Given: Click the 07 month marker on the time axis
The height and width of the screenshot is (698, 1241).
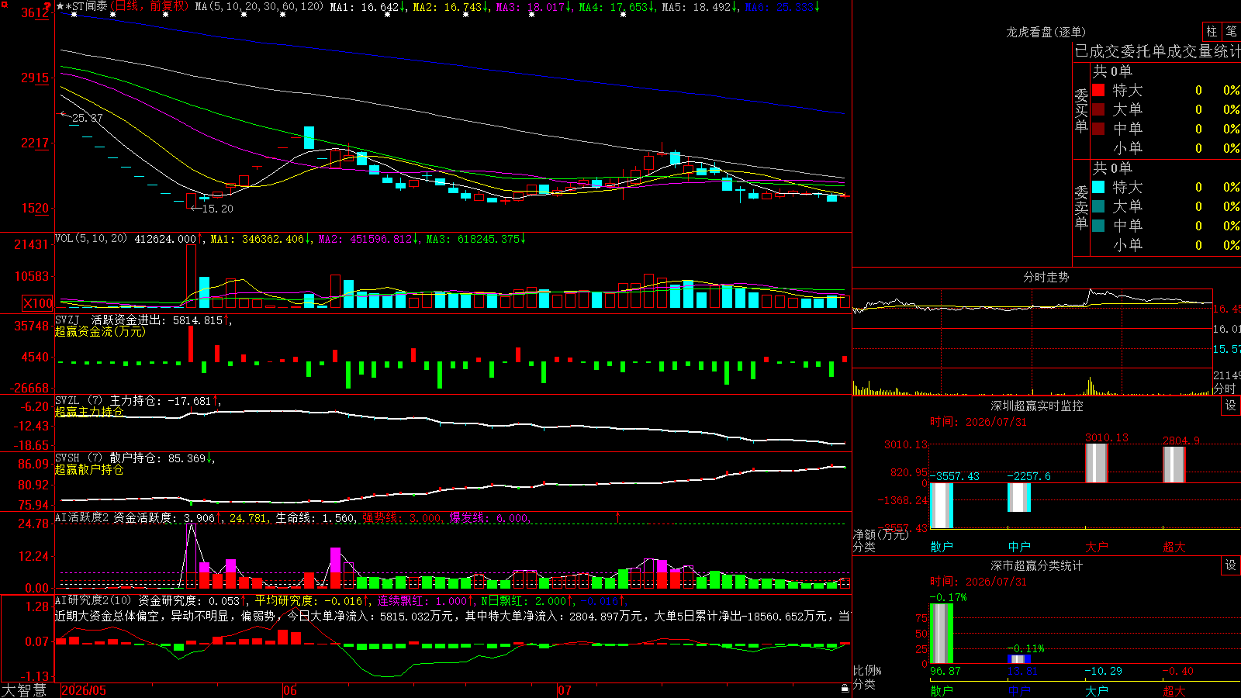Looking at the screenshot, I should coord(565,690).
